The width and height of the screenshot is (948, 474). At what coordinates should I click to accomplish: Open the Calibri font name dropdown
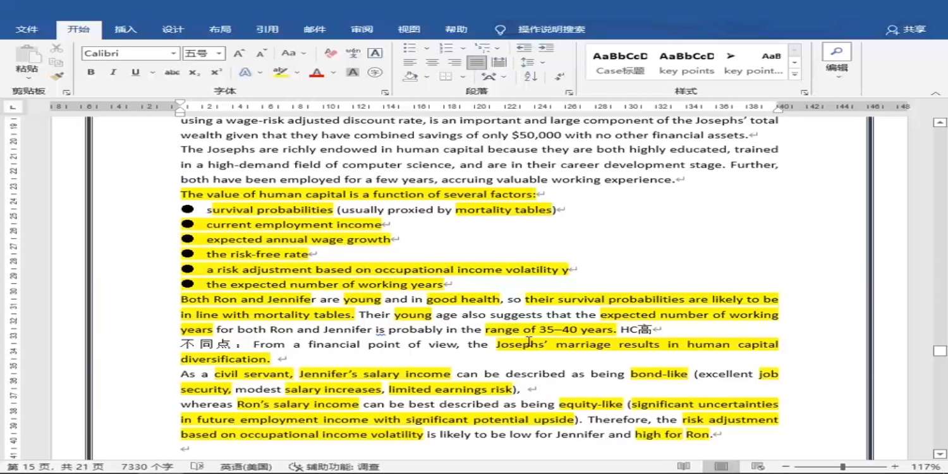(x=173, y=54)
